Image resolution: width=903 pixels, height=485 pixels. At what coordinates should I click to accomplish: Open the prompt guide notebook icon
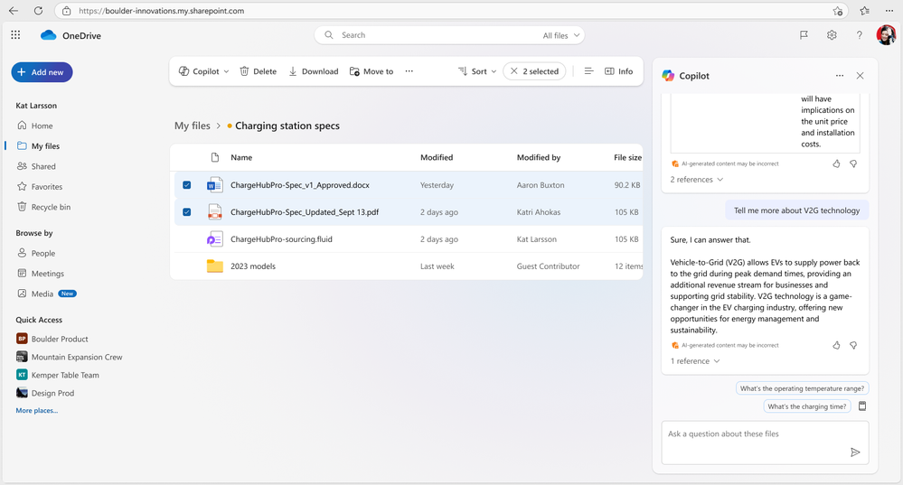862,406
